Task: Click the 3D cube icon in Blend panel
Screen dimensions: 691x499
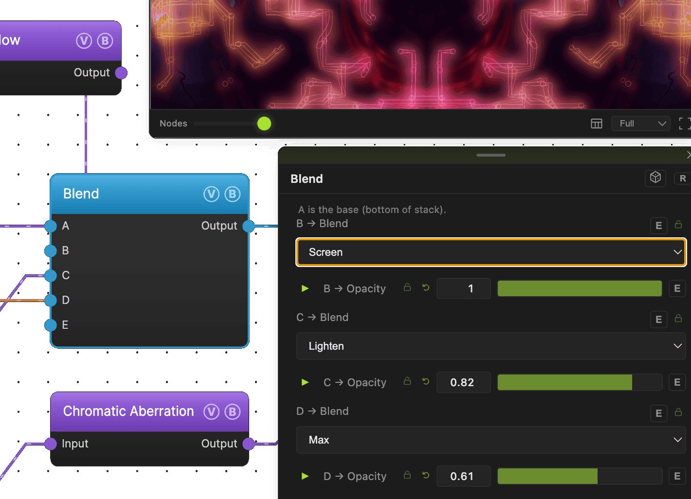Action: [655, 178]
